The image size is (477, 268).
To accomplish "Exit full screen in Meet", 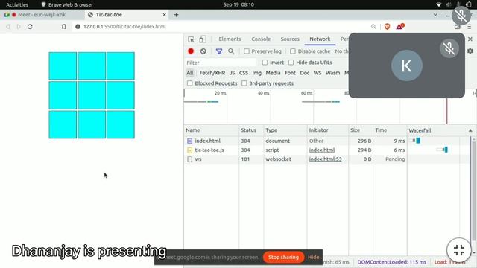I will (x=459, y=250).
